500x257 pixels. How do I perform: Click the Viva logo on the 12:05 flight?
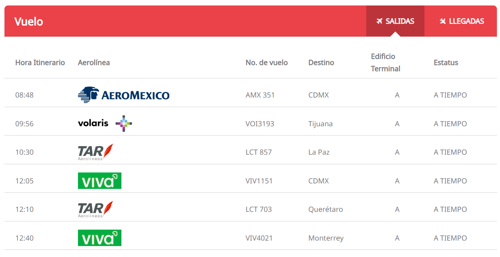point(100,181)
